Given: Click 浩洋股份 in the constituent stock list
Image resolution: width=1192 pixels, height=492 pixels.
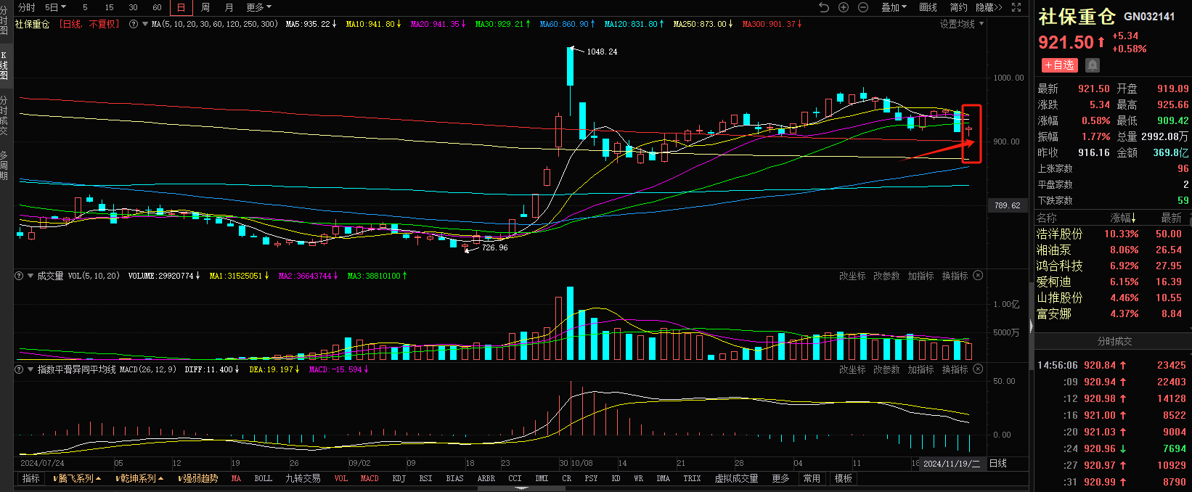Looking at the screenshot, I should (x=1059, y=234).
